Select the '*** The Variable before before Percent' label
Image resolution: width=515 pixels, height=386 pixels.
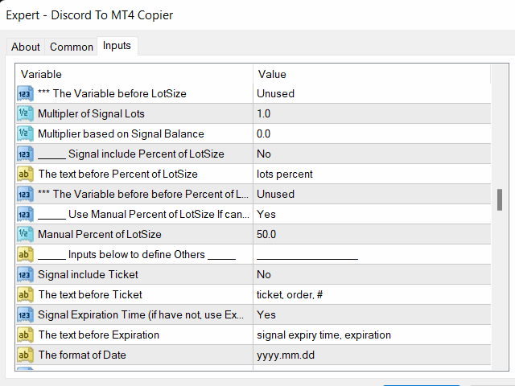(143, 195)
